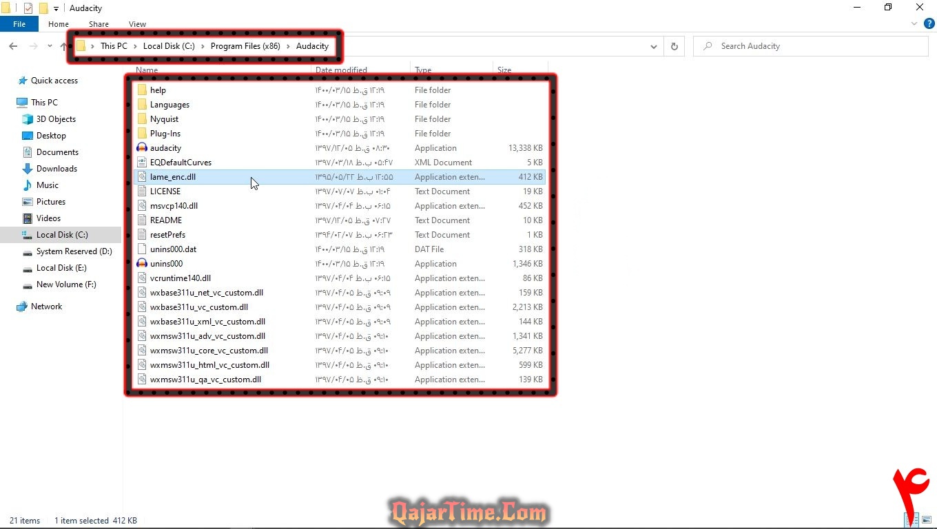This screenshot has width=937, height=529.
Task: Expand the address bar history dropdown
Action: [x=653, y=46]
